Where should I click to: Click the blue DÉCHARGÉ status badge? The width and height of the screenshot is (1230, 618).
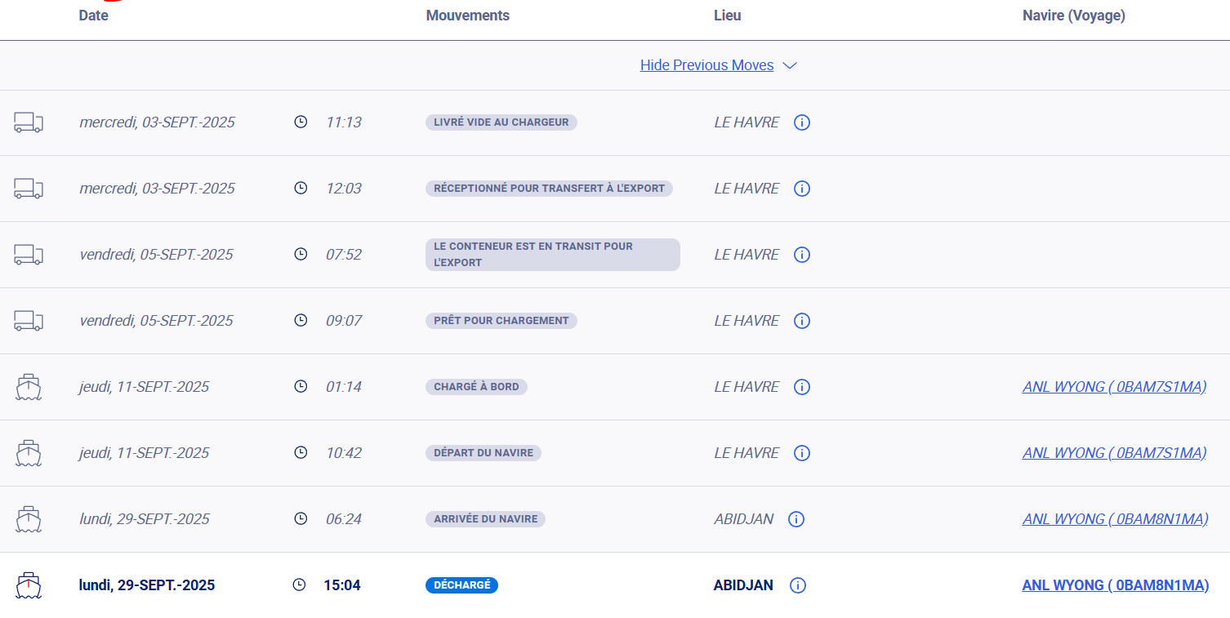(461, 585)
